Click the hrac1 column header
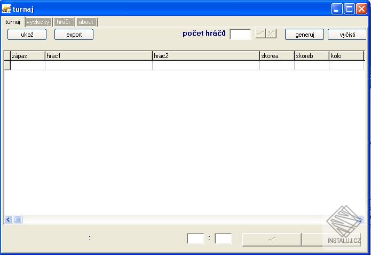The image size is (371, 255). point(98,56)
